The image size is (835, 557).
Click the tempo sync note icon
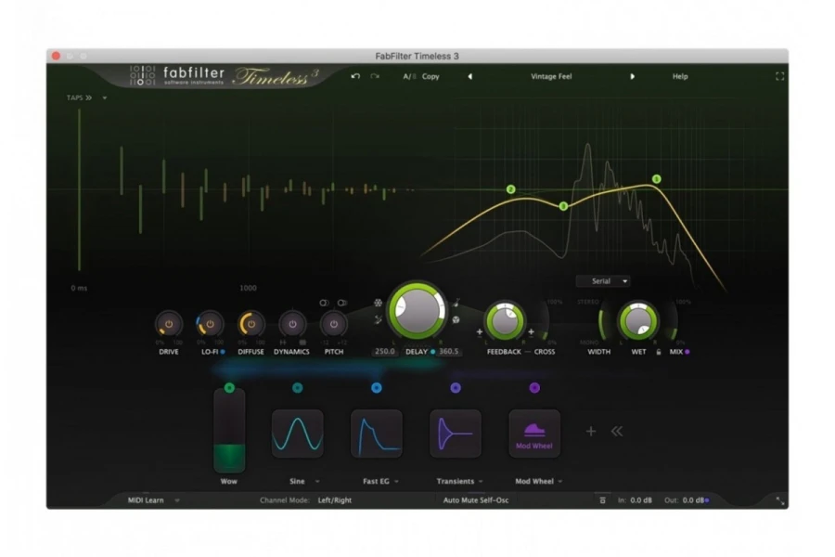[456, 303]
